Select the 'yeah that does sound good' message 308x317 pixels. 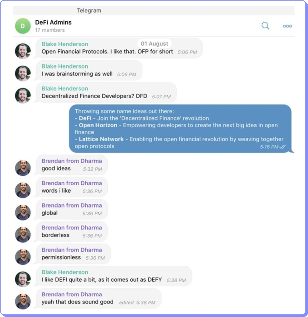[99, 298]
